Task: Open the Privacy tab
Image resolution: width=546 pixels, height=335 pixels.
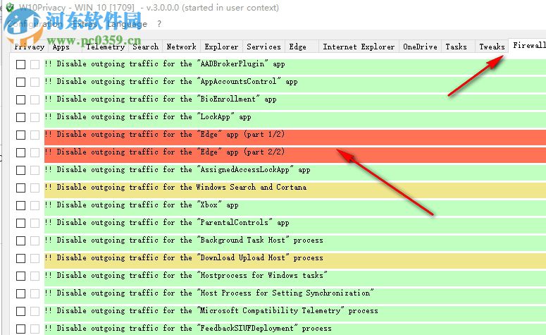Action: (29, 47)
